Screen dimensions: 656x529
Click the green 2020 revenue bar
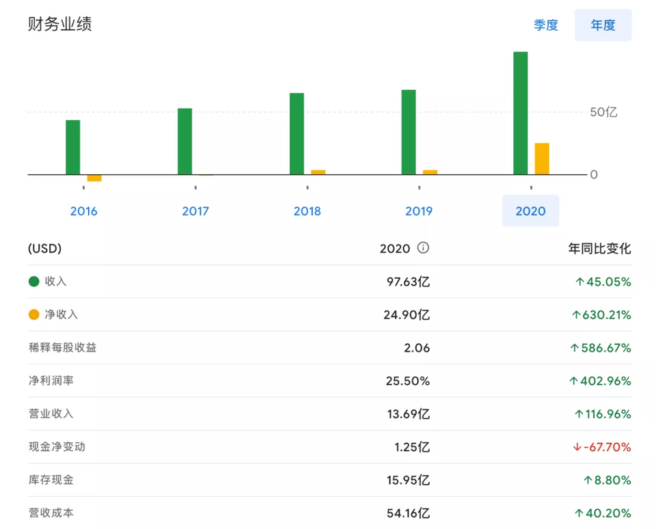point(520,113)
